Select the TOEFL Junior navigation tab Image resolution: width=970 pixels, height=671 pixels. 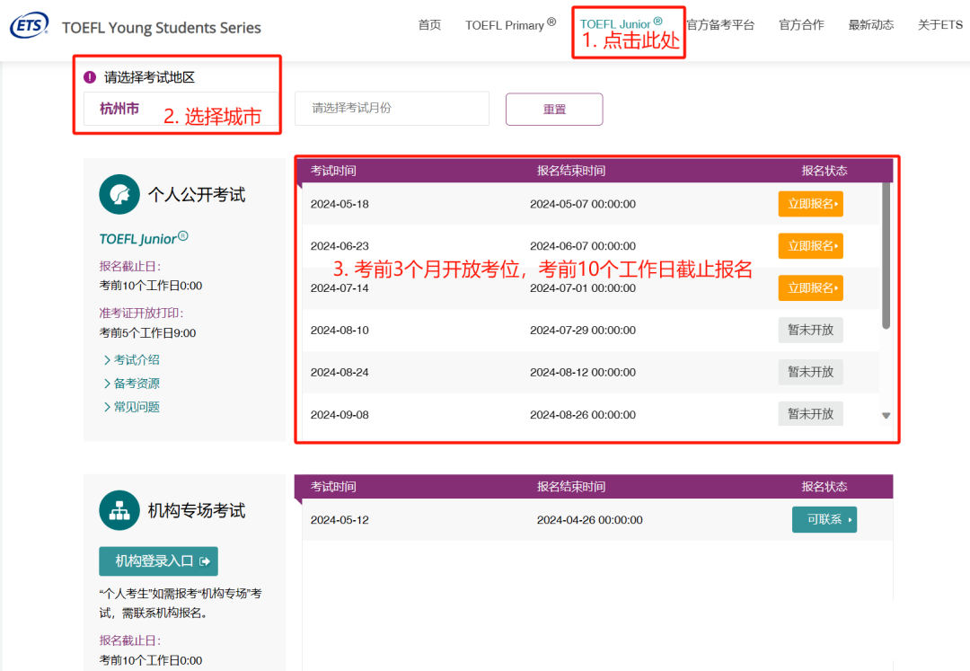click(x=621, y=23)
